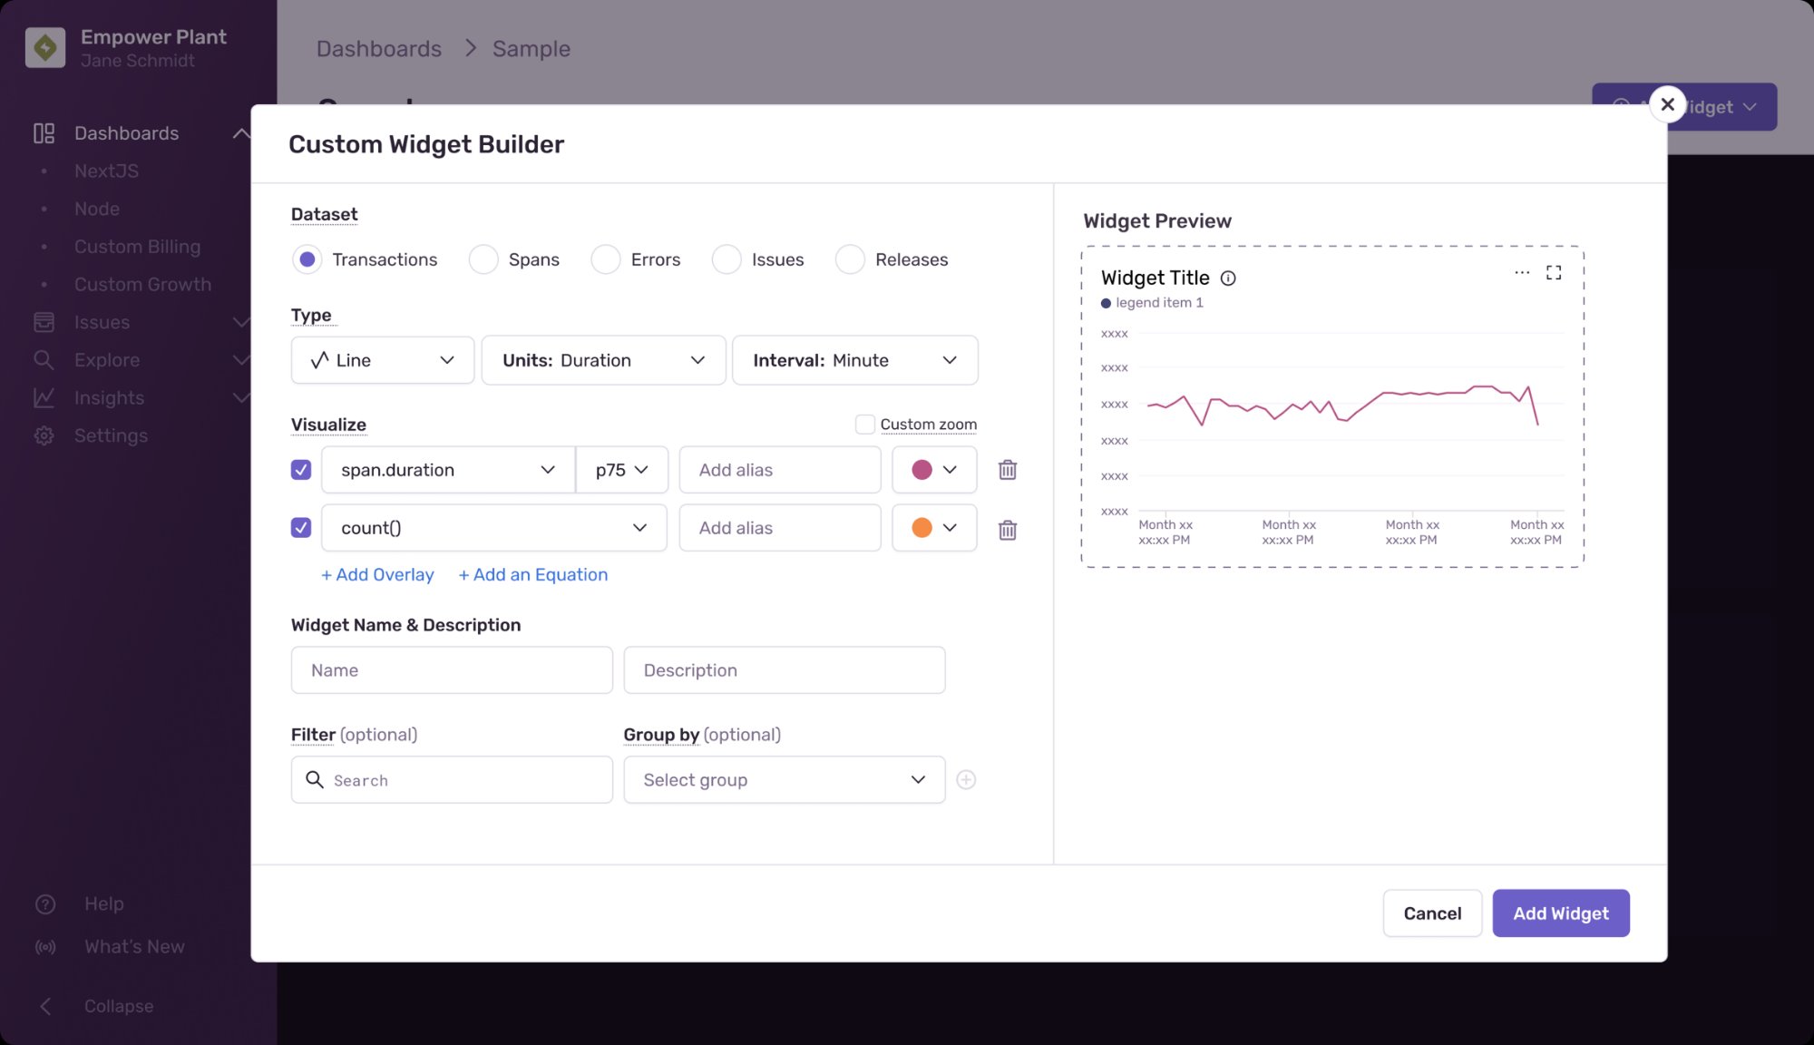Click the Add Widget button
Screen dimensions: 1814x1045
click(1560, 913)
